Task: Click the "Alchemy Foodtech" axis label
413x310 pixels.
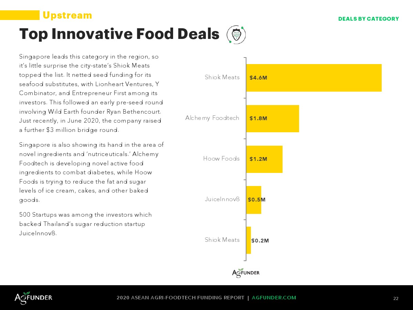Action: coord(212,118)
